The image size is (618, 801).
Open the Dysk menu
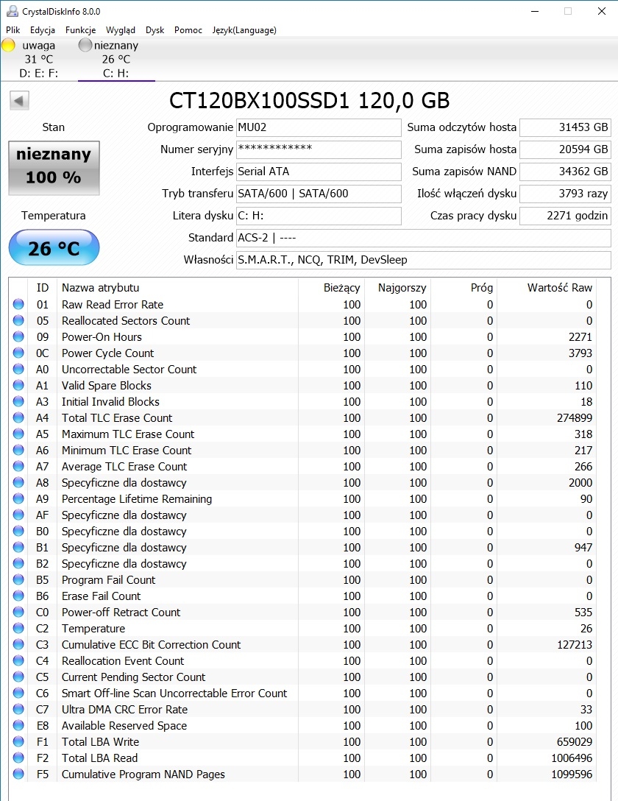tap(154, 30)
